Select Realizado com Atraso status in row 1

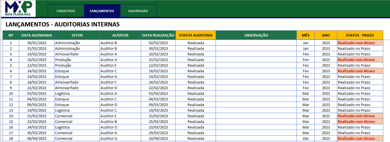(360, 43)
